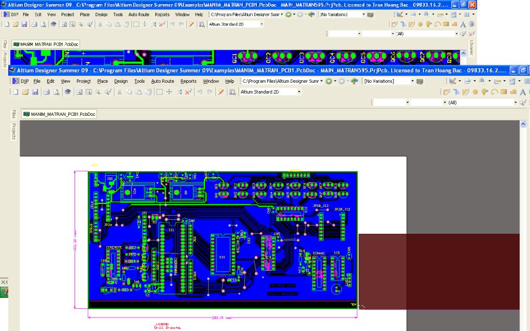Open first empty filter dropdown in front window
530x331 pixels.
(x=407, y=102)
